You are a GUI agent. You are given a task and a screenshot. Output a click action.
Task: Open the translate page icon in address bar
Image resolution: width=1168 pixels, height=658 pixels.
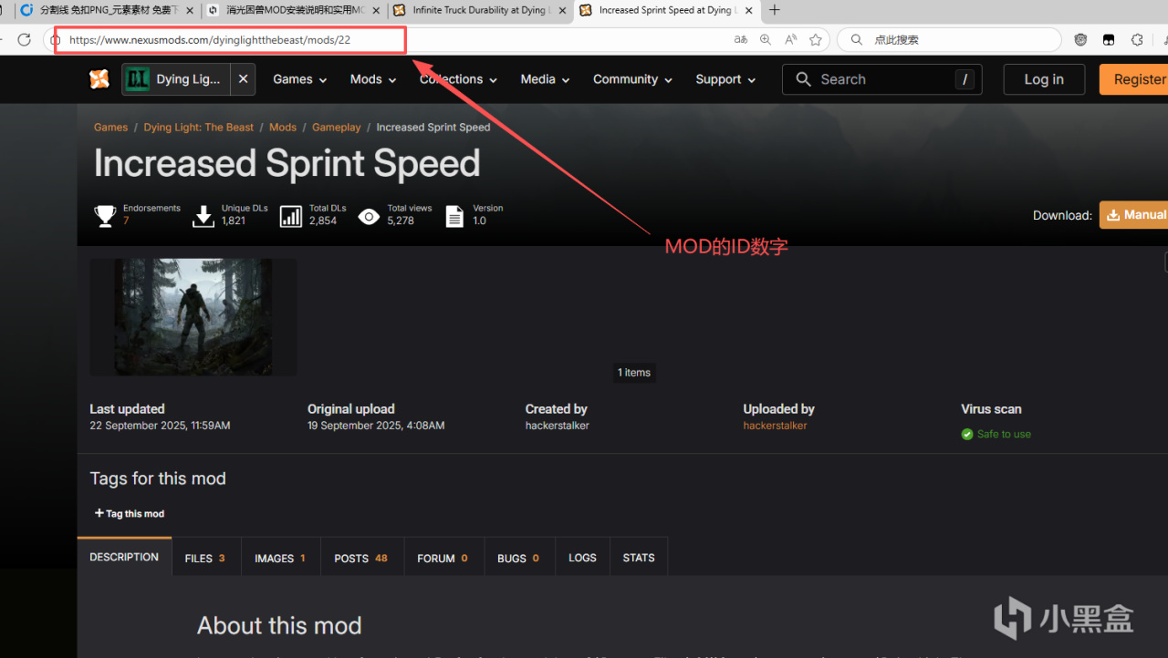pos(741,40)
